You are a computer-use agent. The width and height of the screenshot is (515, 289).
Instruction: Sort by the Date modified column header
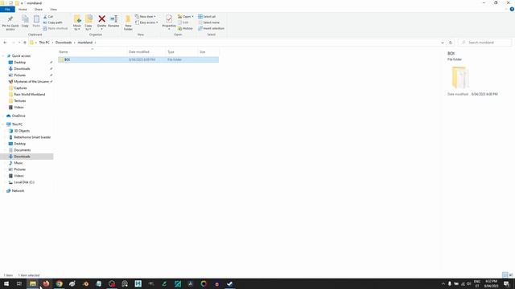pyautogui.click(x=146, y=51)
